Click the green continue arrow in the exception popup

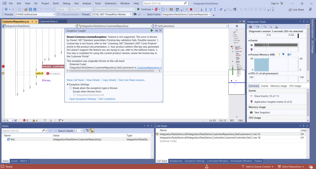152,30
